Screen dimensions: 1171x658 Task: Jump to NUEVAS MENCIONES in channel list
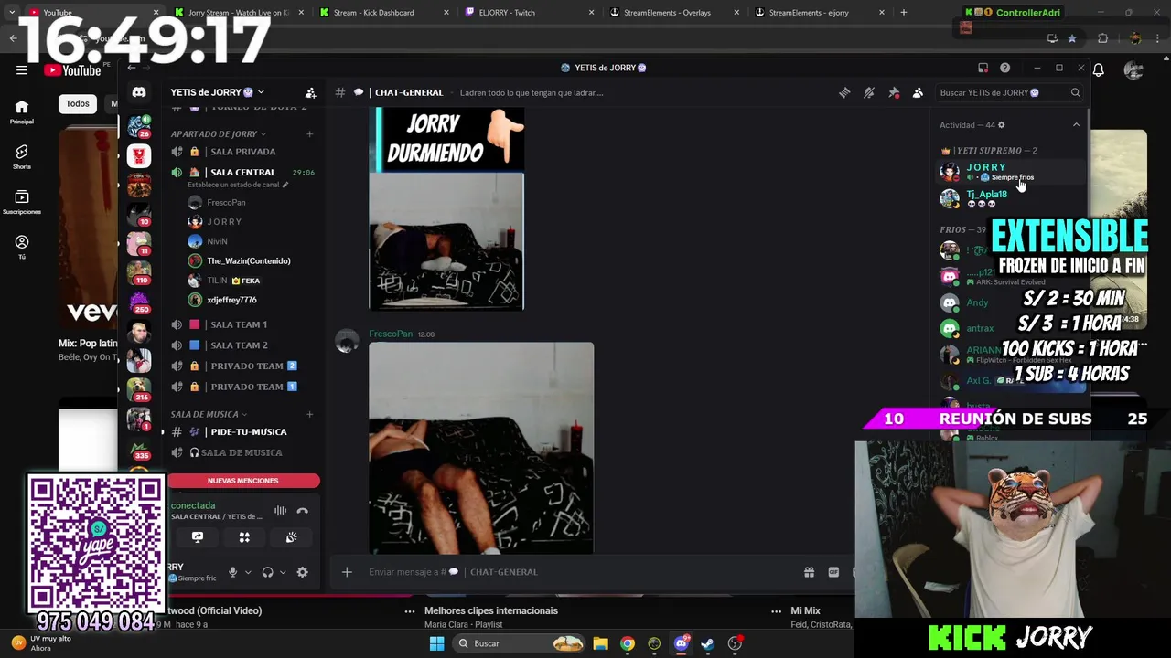(243, 481)
